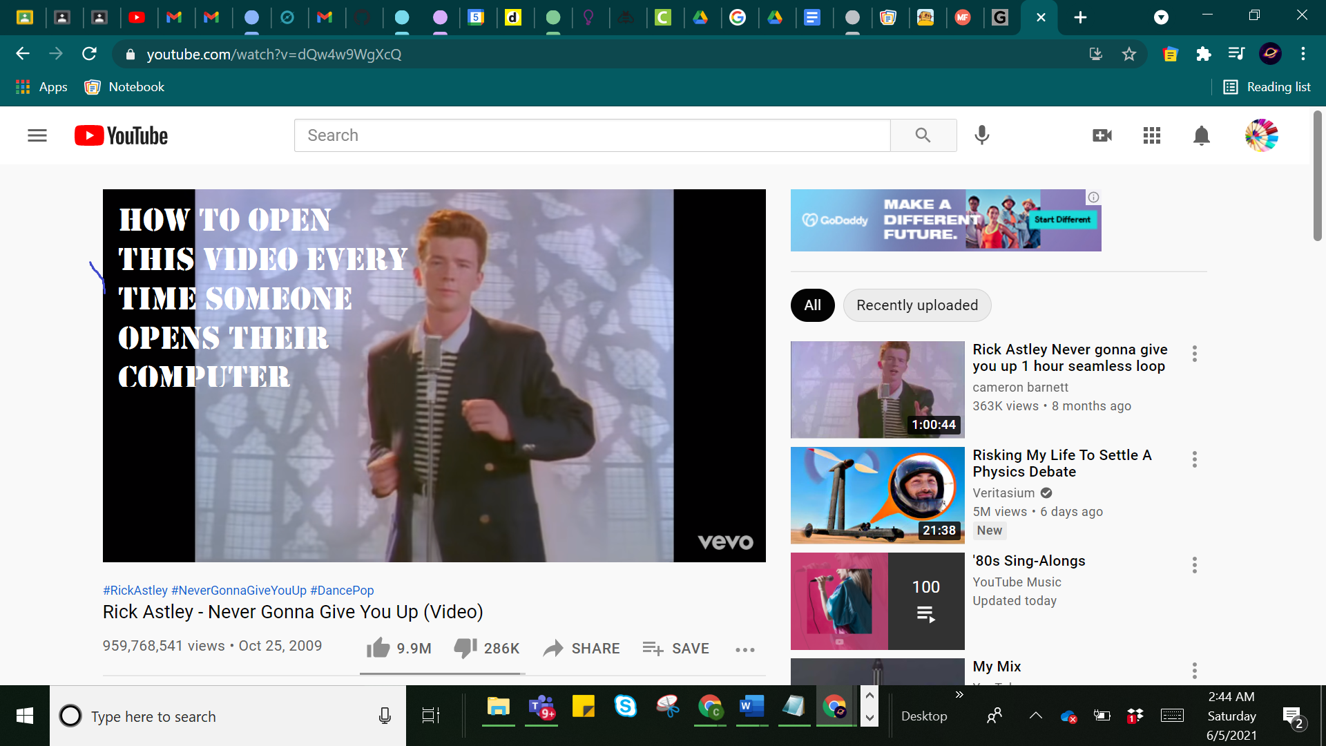Toggle the like button on the video

click(x=378, y=648)
